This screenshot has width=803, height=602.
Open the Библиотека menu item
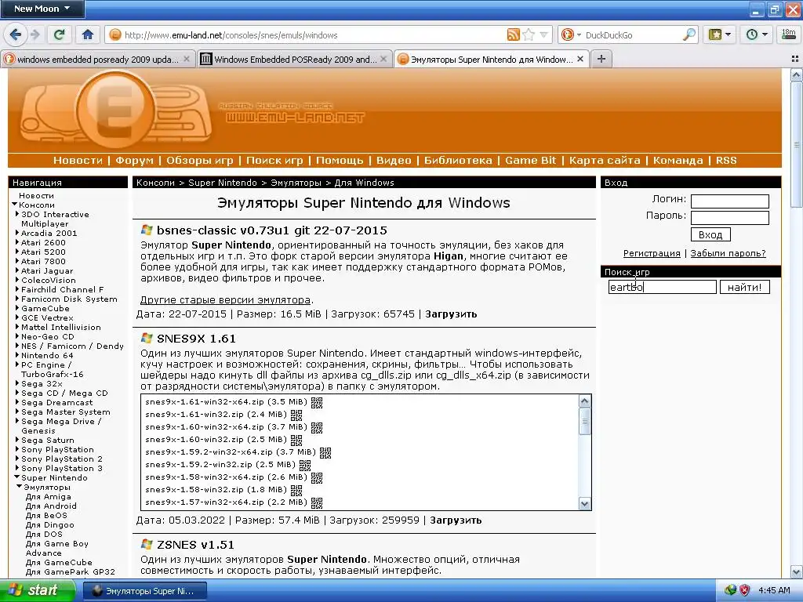click(458, 160)
